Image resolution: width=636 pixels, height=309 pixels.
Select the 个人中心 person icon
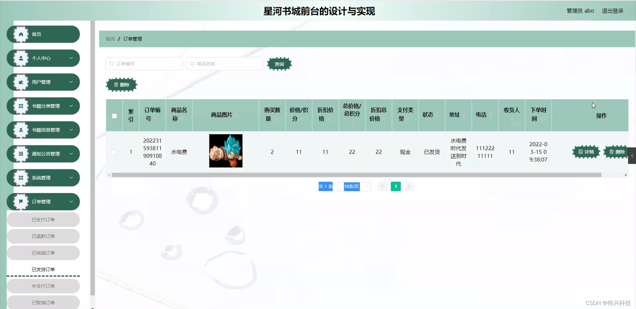coord(21,58)
